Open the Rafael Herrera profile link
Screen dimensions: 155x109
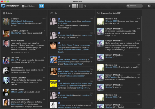pos(64,59)
